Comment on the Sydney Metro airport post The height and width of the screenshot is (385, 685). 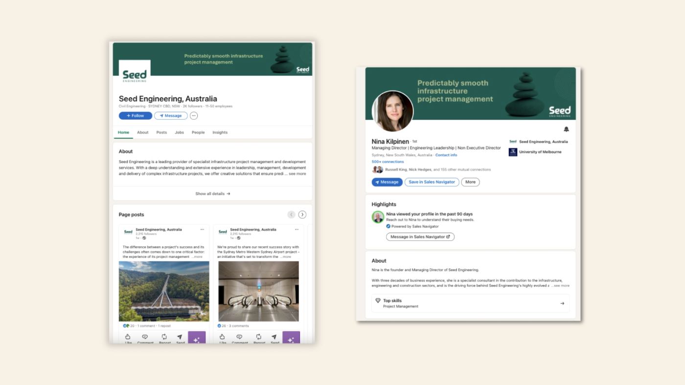(239, 339)
